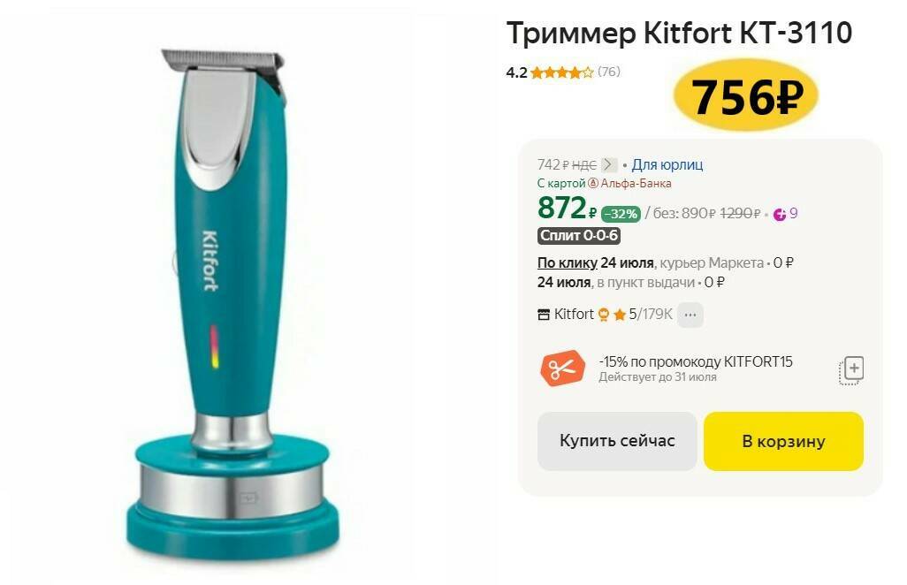The width and height of the screenshot is (907, 585).
Task: Click the Kitfort store icon
Action: tap(544, 315)
